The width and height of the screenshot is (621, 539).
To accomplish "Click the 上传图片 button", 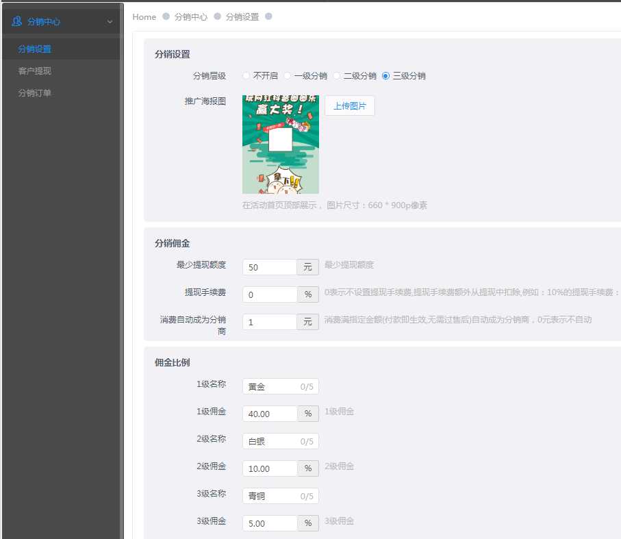I will 350,105.
